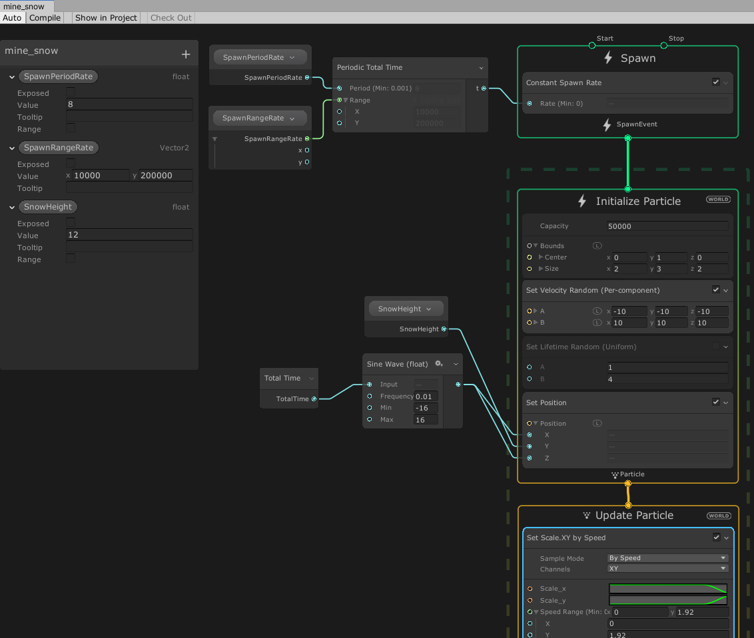This screenshot has height=638, width=754.
Task: Click the Bounds local space L icon
Action: pos(597,246)
